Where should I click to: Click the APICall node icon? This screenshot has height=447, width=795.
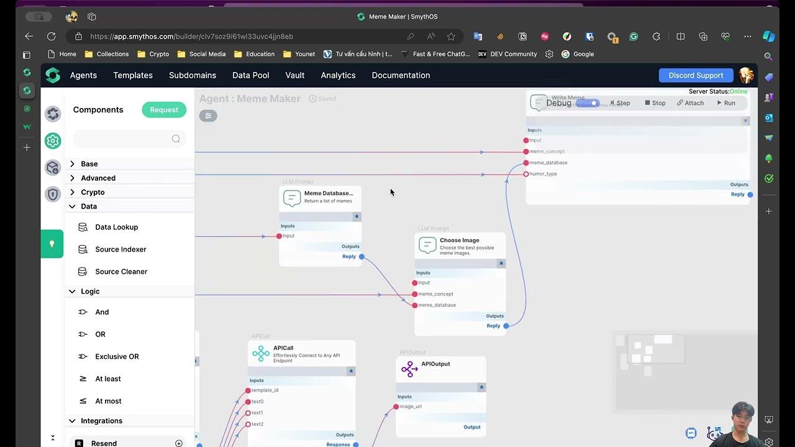pyautogui.click(x=261, y=354)
